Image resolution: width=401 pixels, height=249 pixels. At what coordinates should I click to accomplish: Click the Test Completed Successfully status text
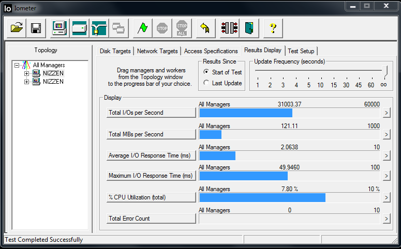44,240
